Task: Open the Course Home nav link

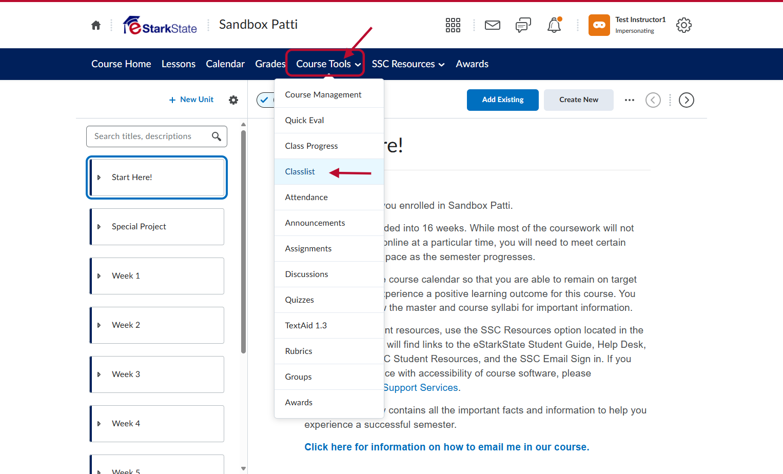Action: click(x=121, y=64)
